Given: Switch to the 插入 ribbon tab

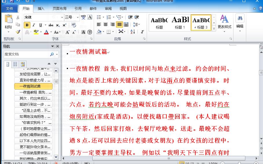Looking at the screenshot, I should point(41,8).
